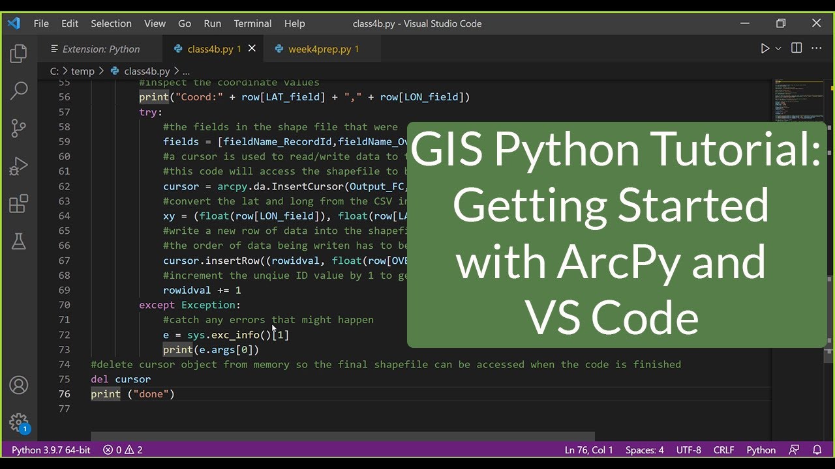
Task: Open the Edit menu
Action: (70, 23)
